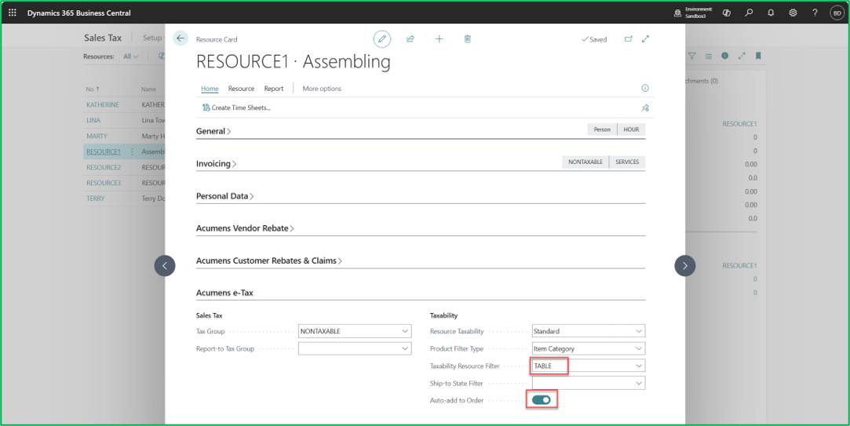
Task: Open LINA resource in the list
Action: click(x=93, y=120)
